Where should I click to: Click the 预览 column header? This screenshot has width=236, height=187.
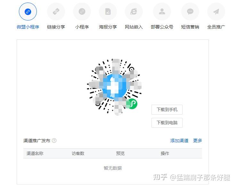pyautogui.click(x=120, y=153)
